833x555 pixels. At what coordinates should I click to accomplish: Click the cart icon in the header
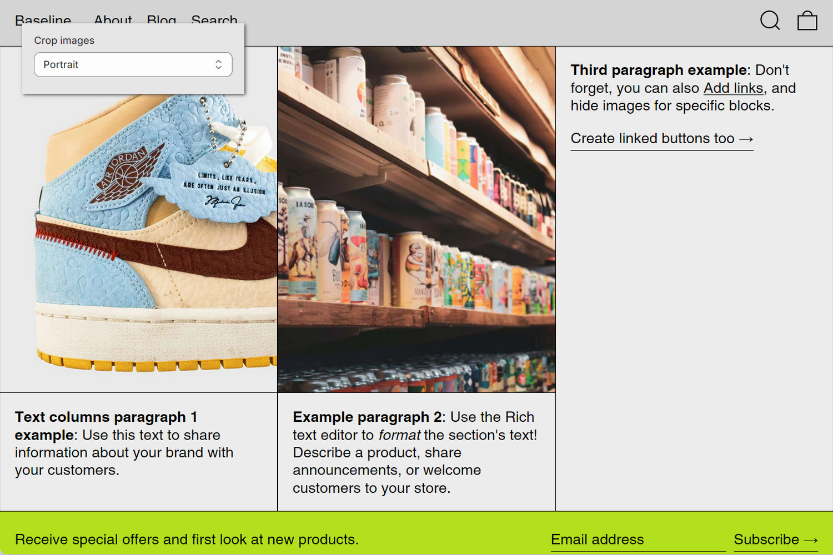[807, 21]
